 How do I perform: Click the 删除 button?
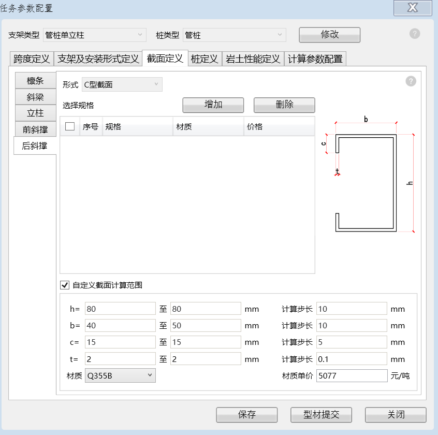(284, 105)
